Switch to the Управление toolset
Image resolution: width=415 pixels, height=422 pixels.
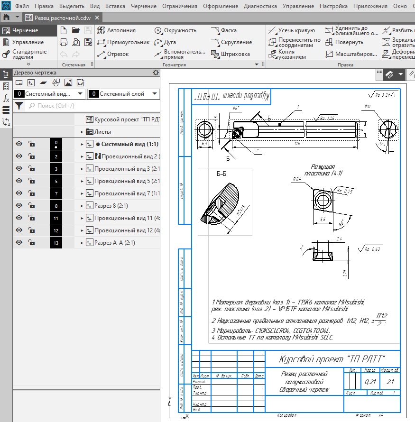[x=28, y=42]
